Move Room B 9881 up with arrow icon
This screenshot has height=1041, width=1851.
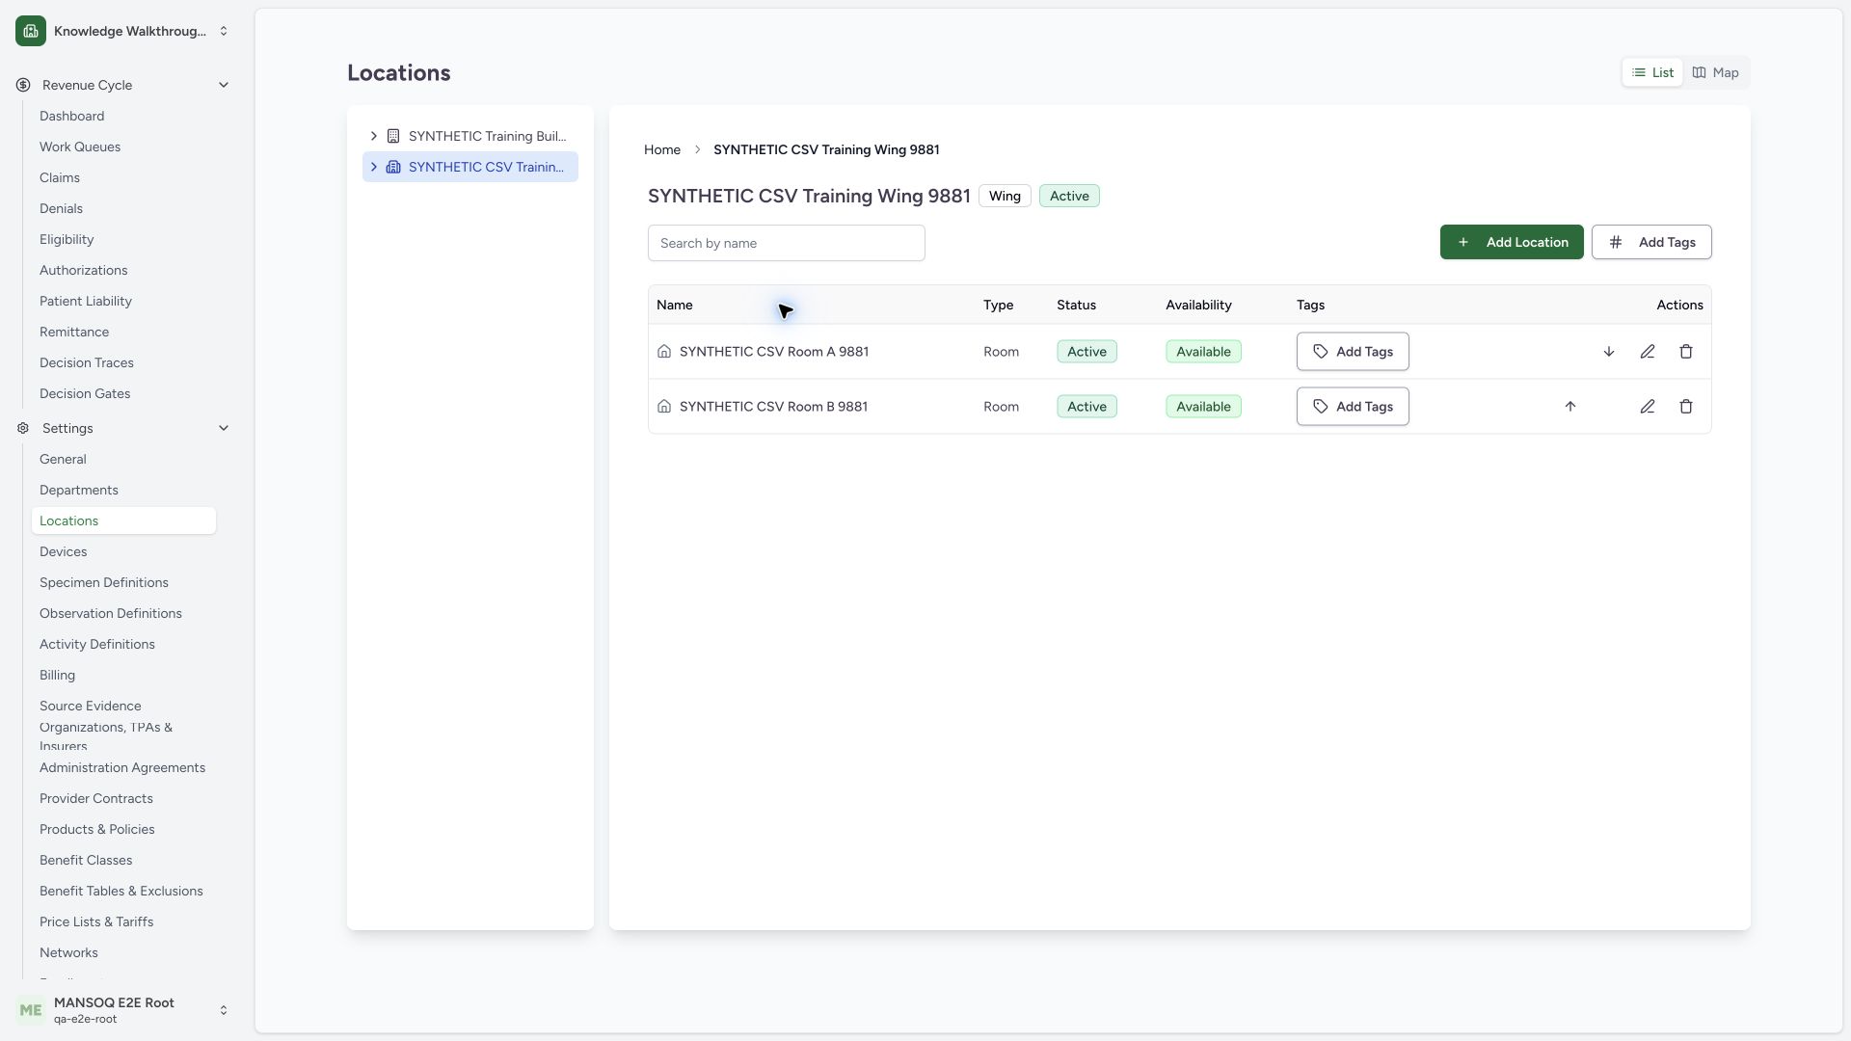1570,407
